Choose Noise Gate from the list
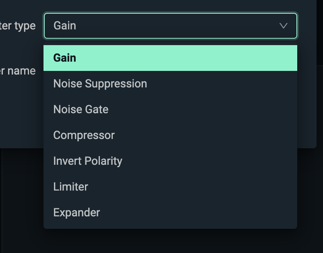The height and width of the screenshot is (253, 323). [x=81, y=110]
